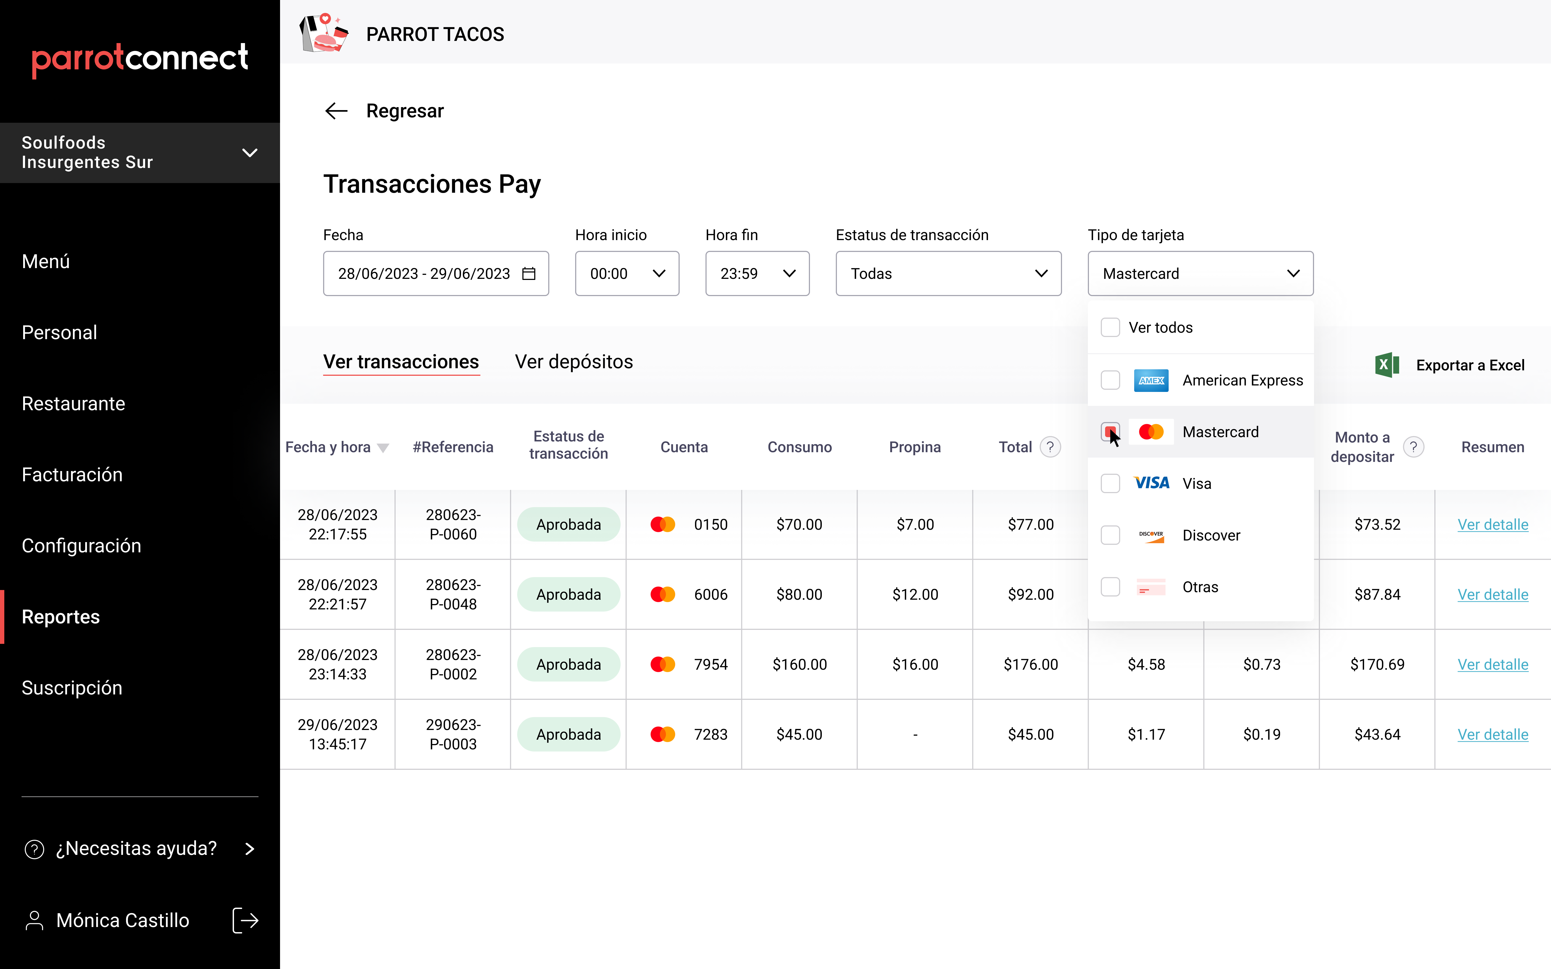Screen dimensions: 1551x969
Task: Open the Estatus de transacción dropdown
Action: [x=949, y=274]
